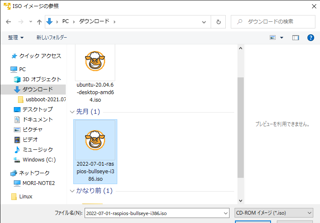Click the デスクトップ monitor icon
Image resolution: width=320 pixels, height=223 pixels.
tap(17, 110)
